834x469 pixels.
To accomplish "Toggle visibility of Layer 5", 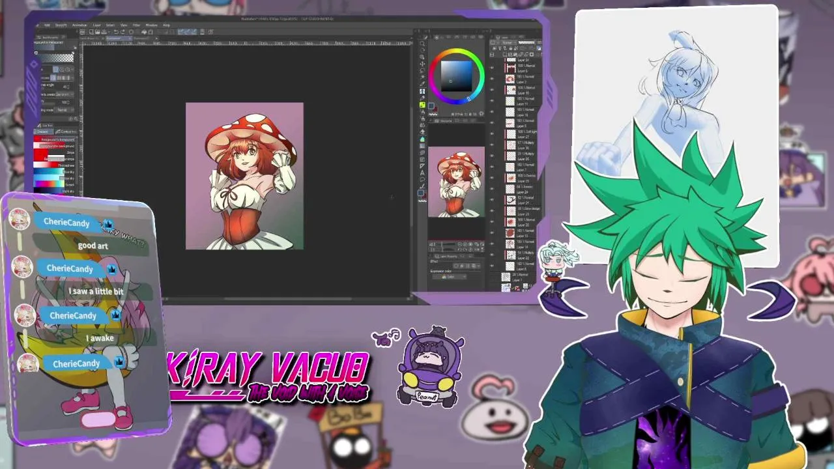I will point(492,68).
